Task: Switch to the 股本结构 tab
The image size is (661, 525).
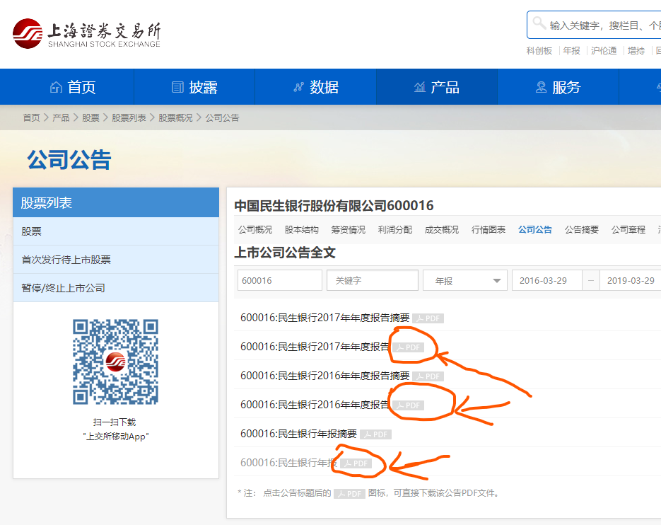Action: pos(301,229)
